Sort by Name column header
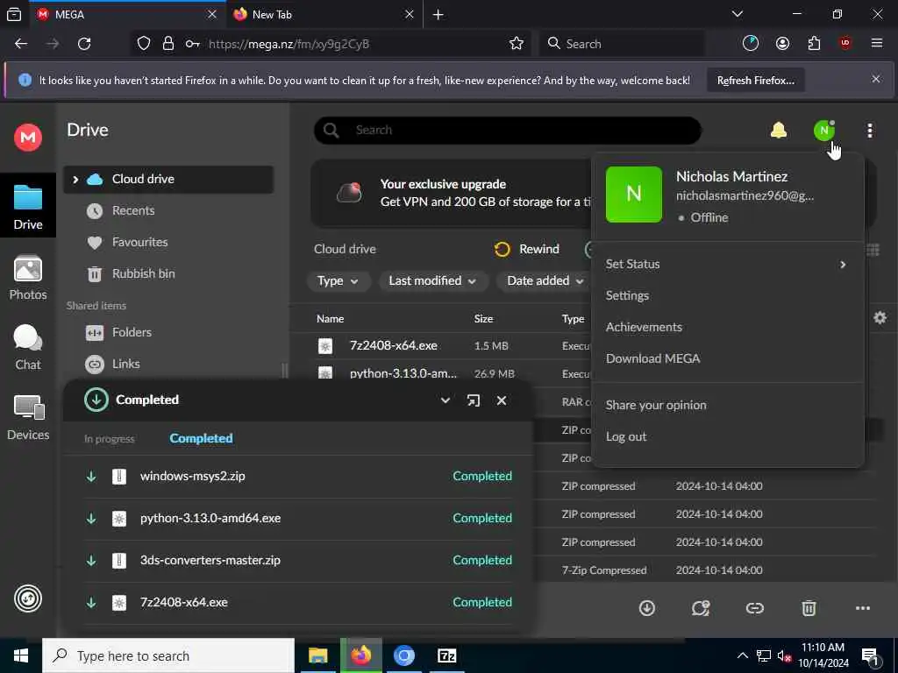898x673 pixels. 330,319
